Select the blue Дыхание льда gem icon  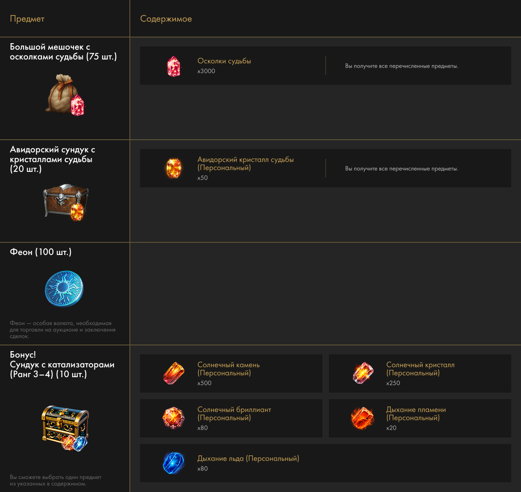pos(174,463)
